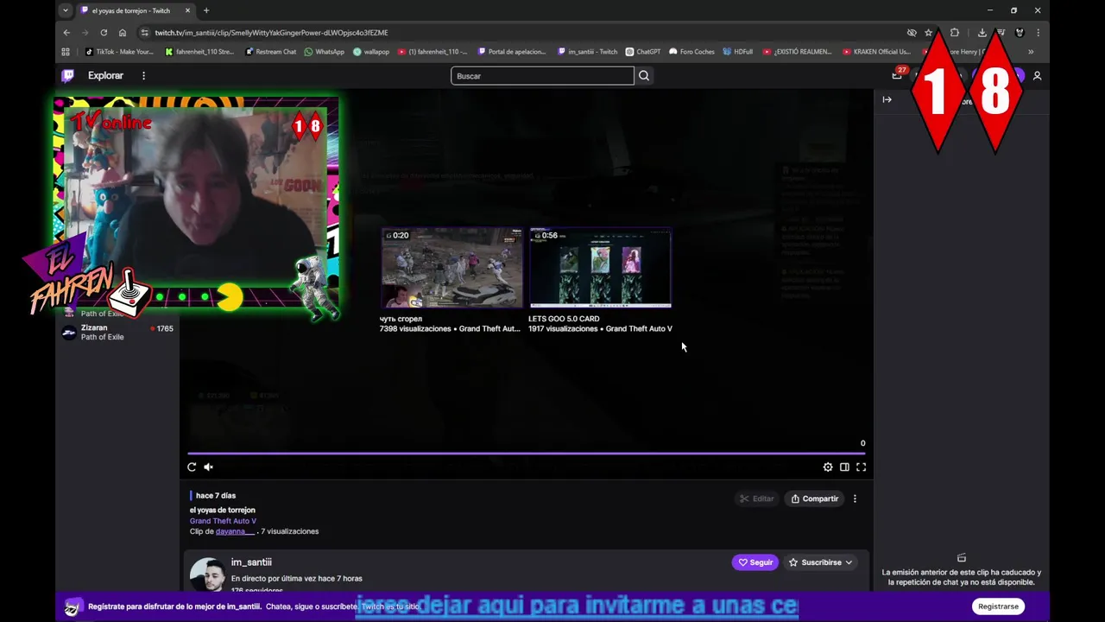Viewport: 1105px width, 622px height.
Task: Bookmark this page with the star icon
Action: click(x=929, y=33)
